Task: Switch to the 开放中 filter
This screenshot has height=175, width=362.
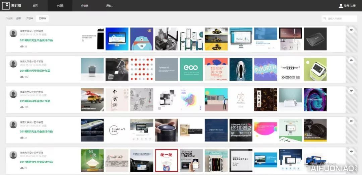Action: point(29,18)
